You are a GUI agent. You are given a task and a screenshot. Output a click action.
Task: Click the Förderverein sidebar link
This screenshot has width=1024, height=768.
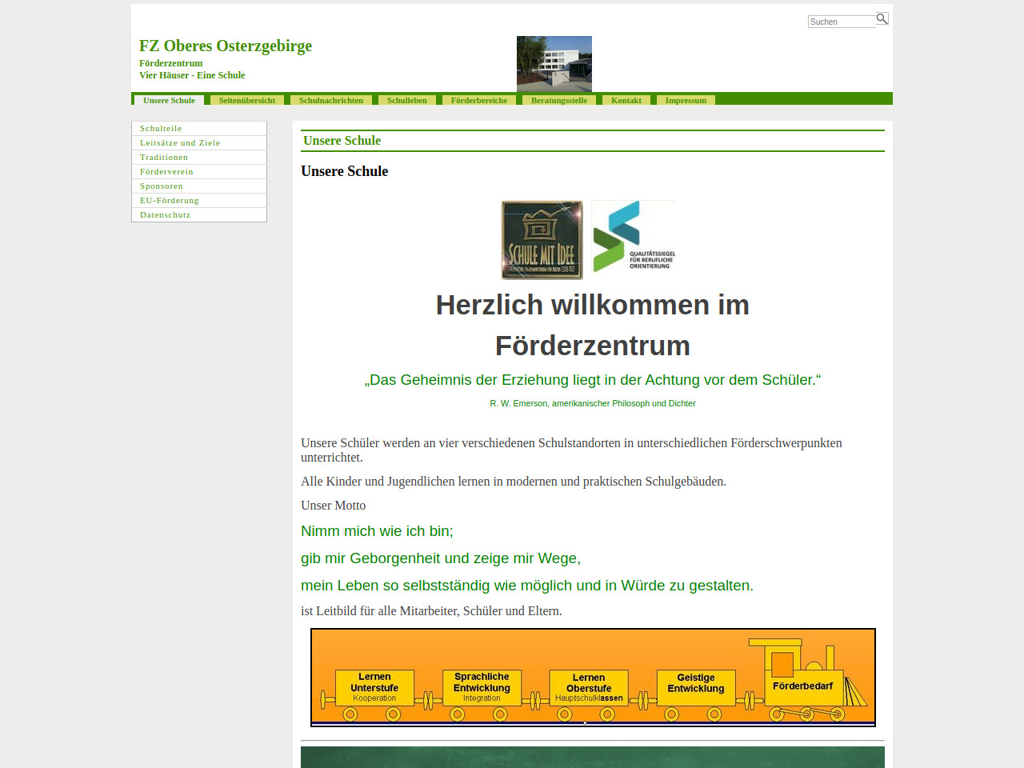[x=166, y=171]
